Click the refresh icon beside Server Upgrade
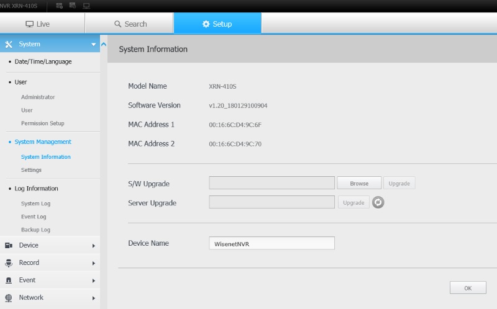 click(x=378, y=202)
